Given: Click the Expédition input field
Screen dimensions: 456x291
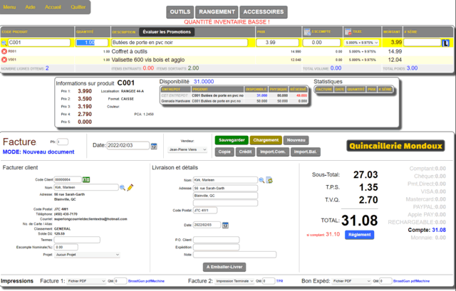Looking at the screenshot, I should tap(217, 247).
